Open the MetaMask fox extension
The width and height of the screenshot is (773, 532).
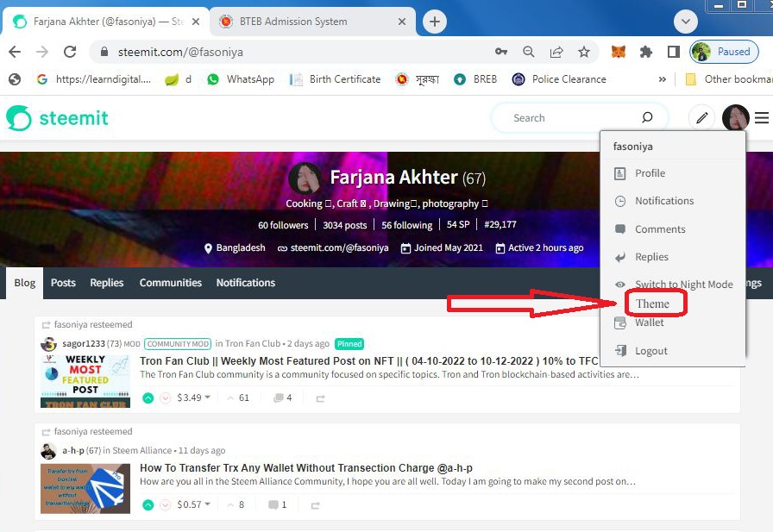coord(619,52)
